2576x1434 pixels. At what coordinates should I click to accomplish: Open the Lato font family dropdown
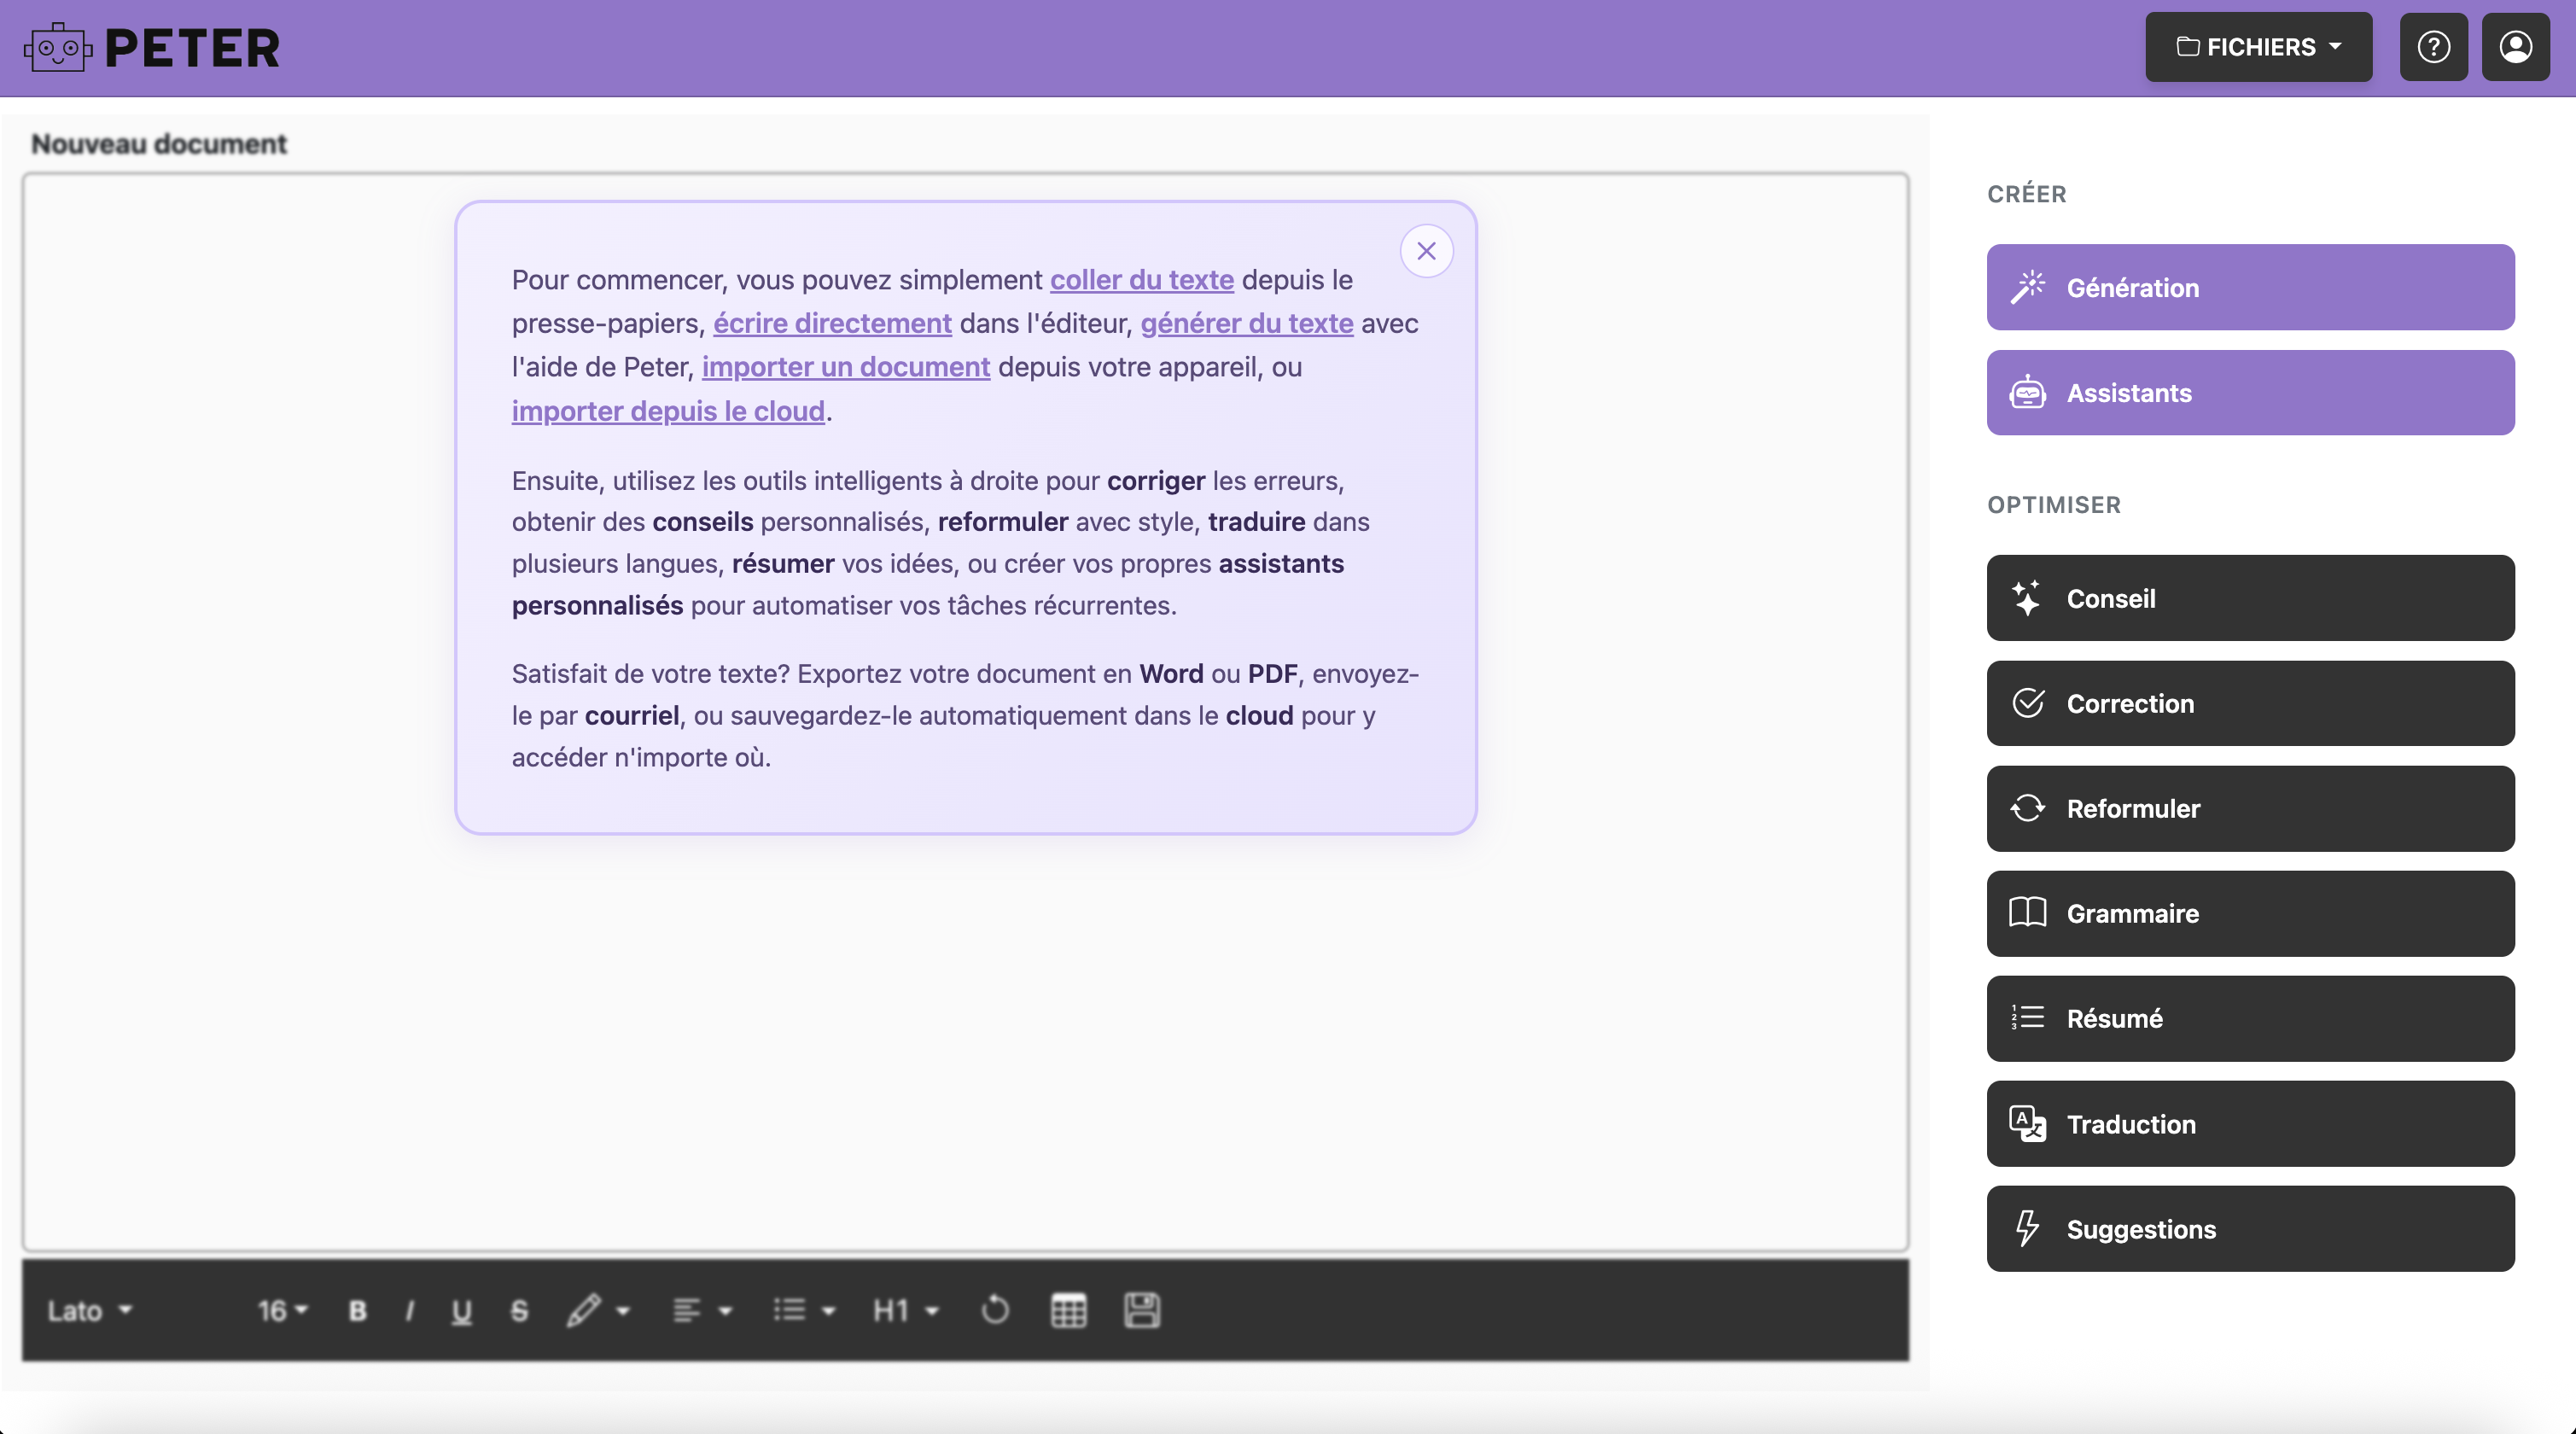click(x=88, y=1311)
